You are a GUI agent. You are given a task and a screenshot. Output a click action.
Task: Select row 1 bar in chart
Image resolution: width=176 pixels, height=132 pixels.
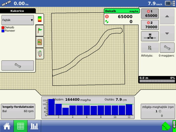pos(52,107)
